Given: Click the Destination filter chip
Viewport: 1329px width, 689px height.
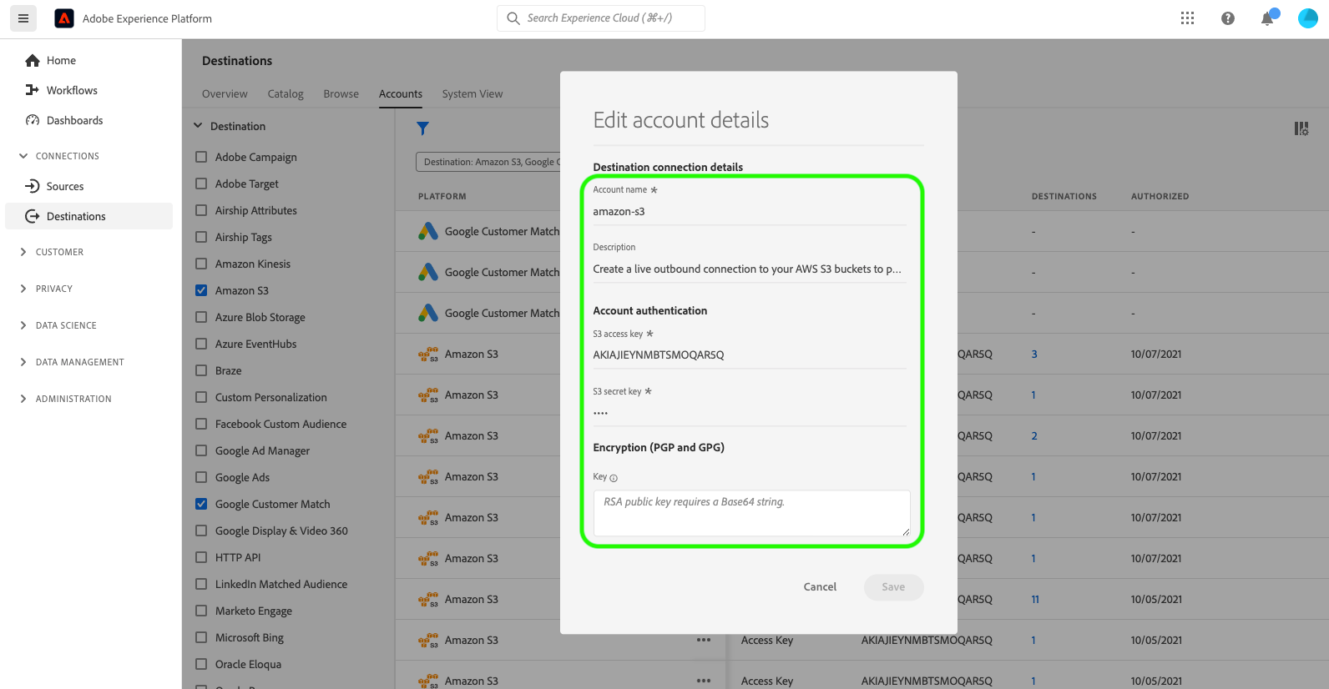Looking at the screenshot, I should (488, 162).
